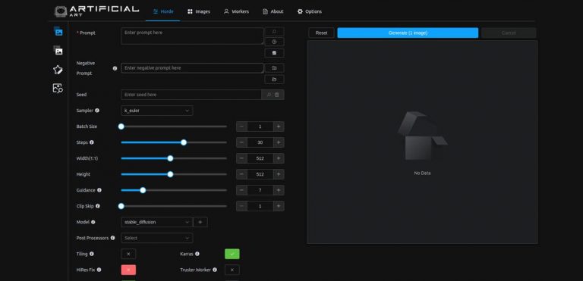This screenshot has width=583, height=281.
Task: Open the Sampler k_euler dropdown
Action: [157, 111]
